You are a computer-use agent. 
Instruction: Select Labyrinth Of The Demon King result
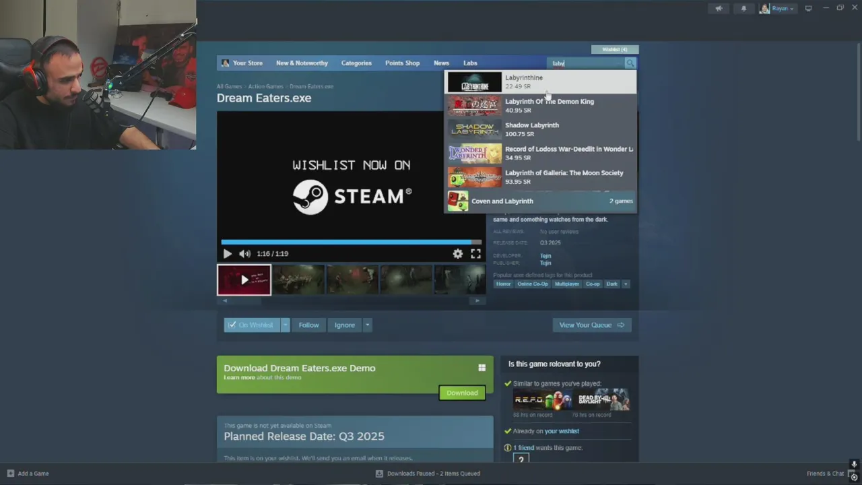[540, 106]
